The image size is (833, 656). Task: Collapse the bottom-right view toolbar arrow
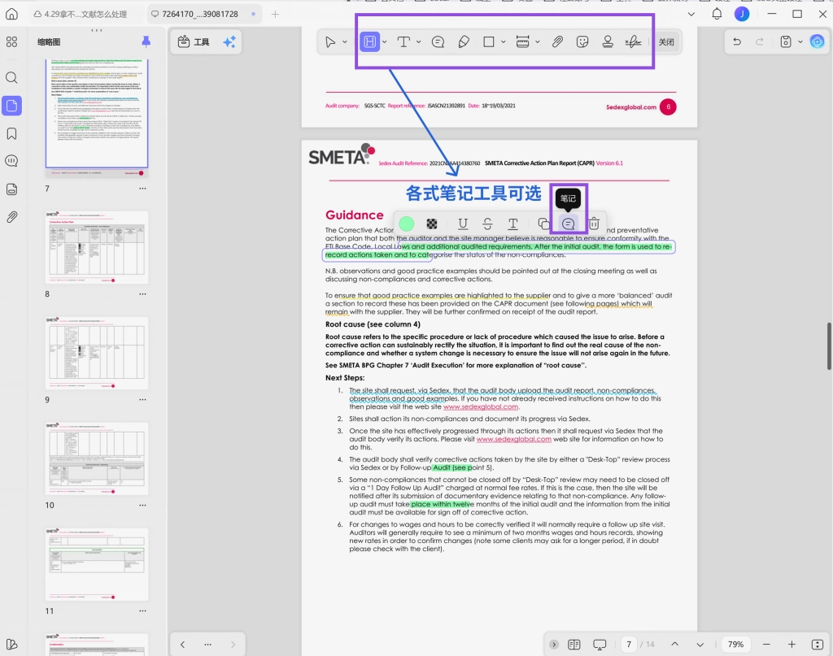pyautogui.click(x=553, y=645)
